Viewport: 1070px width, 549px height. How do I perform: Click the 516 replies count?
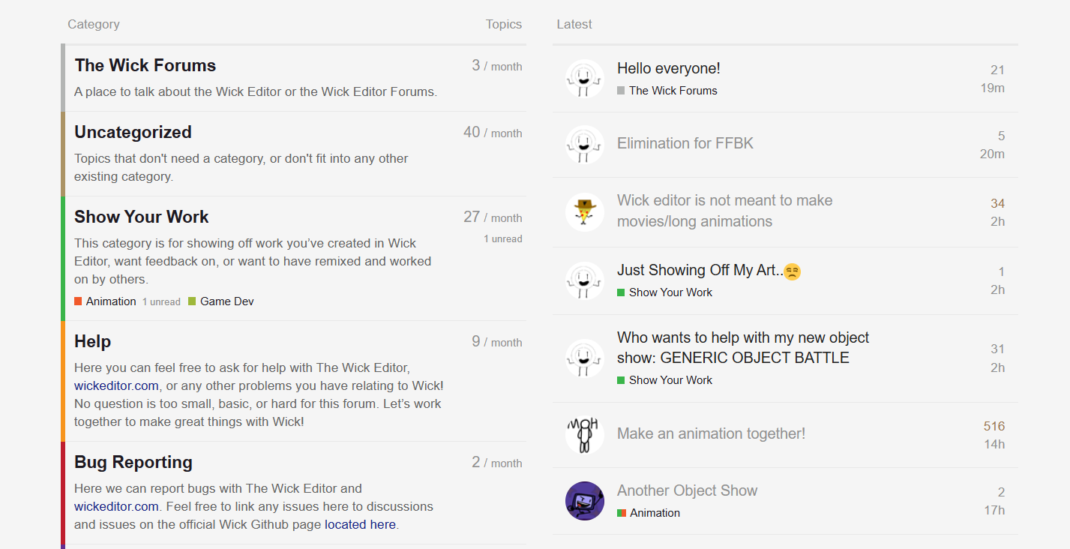pos(994,426)
